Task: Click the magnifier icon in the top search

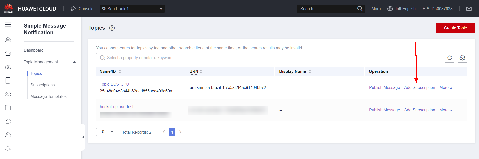Action: (360, 9)
